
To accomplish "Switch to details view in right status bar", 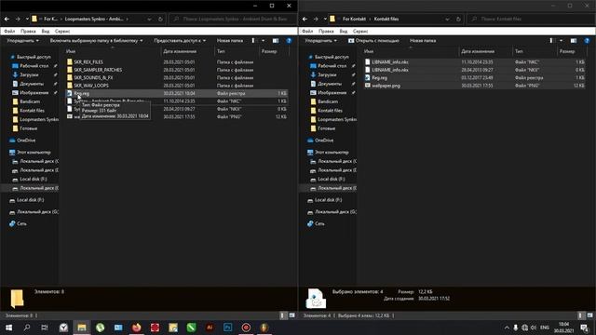I will [580, 315].
